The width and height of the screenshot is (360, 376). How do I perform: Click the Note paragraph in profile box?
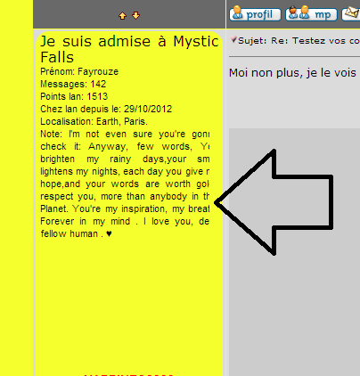coord(125,184)
